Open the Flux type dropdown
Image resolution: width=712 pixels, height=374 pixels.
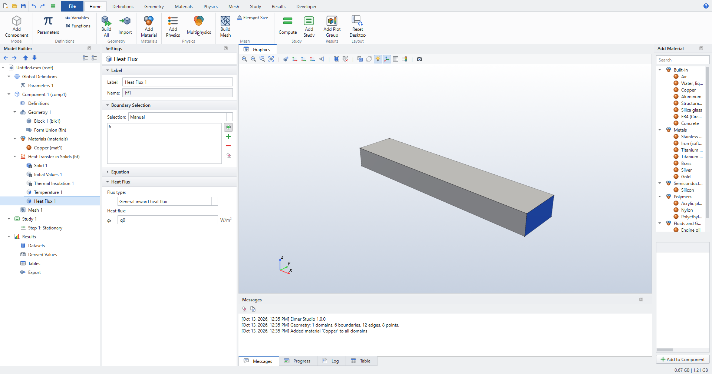pyautogui.click(x=168, y=201)
